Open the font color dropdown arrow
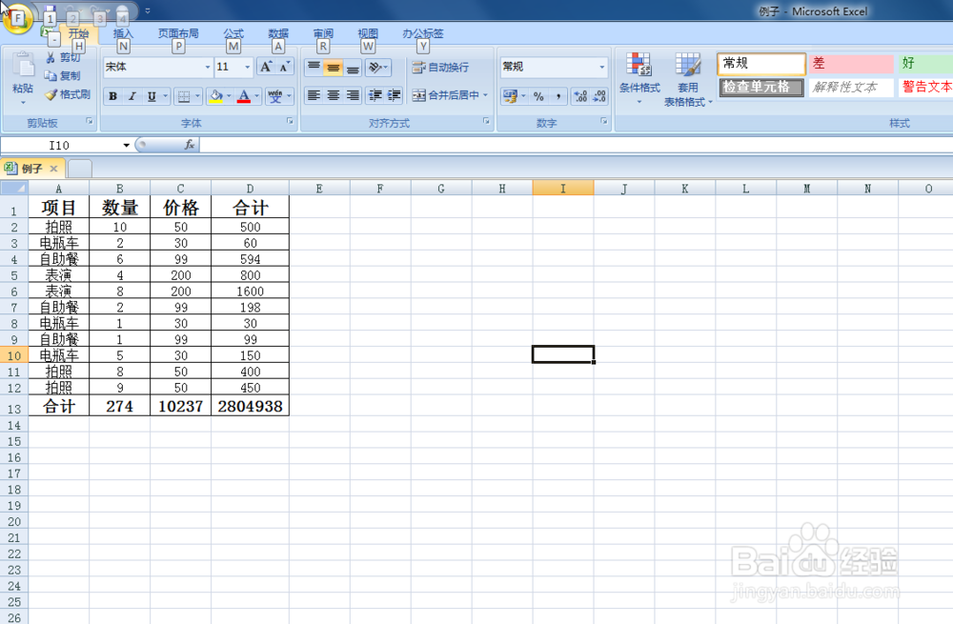This screenshot has width=953, height=624. click(257, 96)
